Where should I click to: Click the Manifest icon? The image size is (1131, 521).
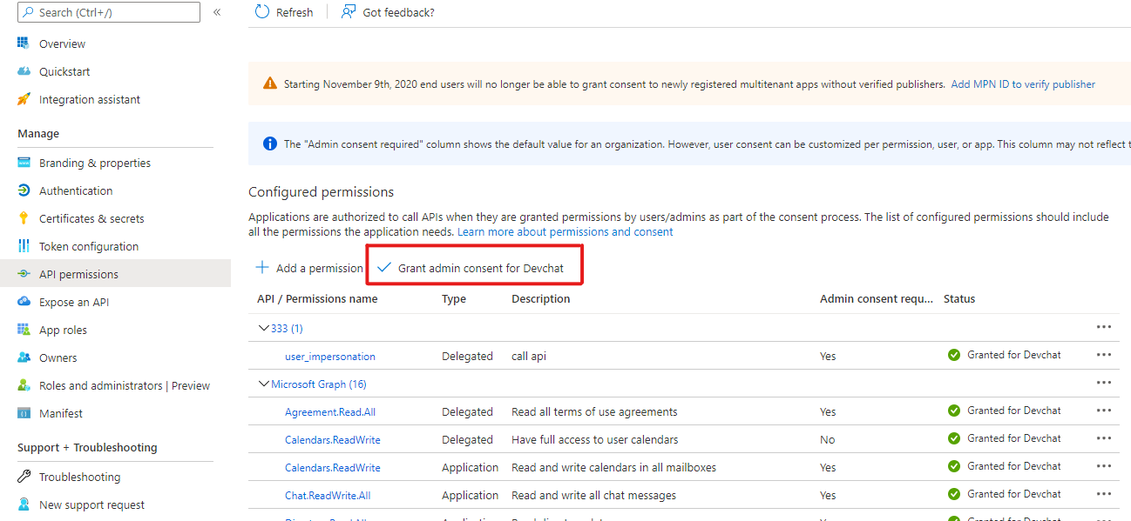(24, 413)
